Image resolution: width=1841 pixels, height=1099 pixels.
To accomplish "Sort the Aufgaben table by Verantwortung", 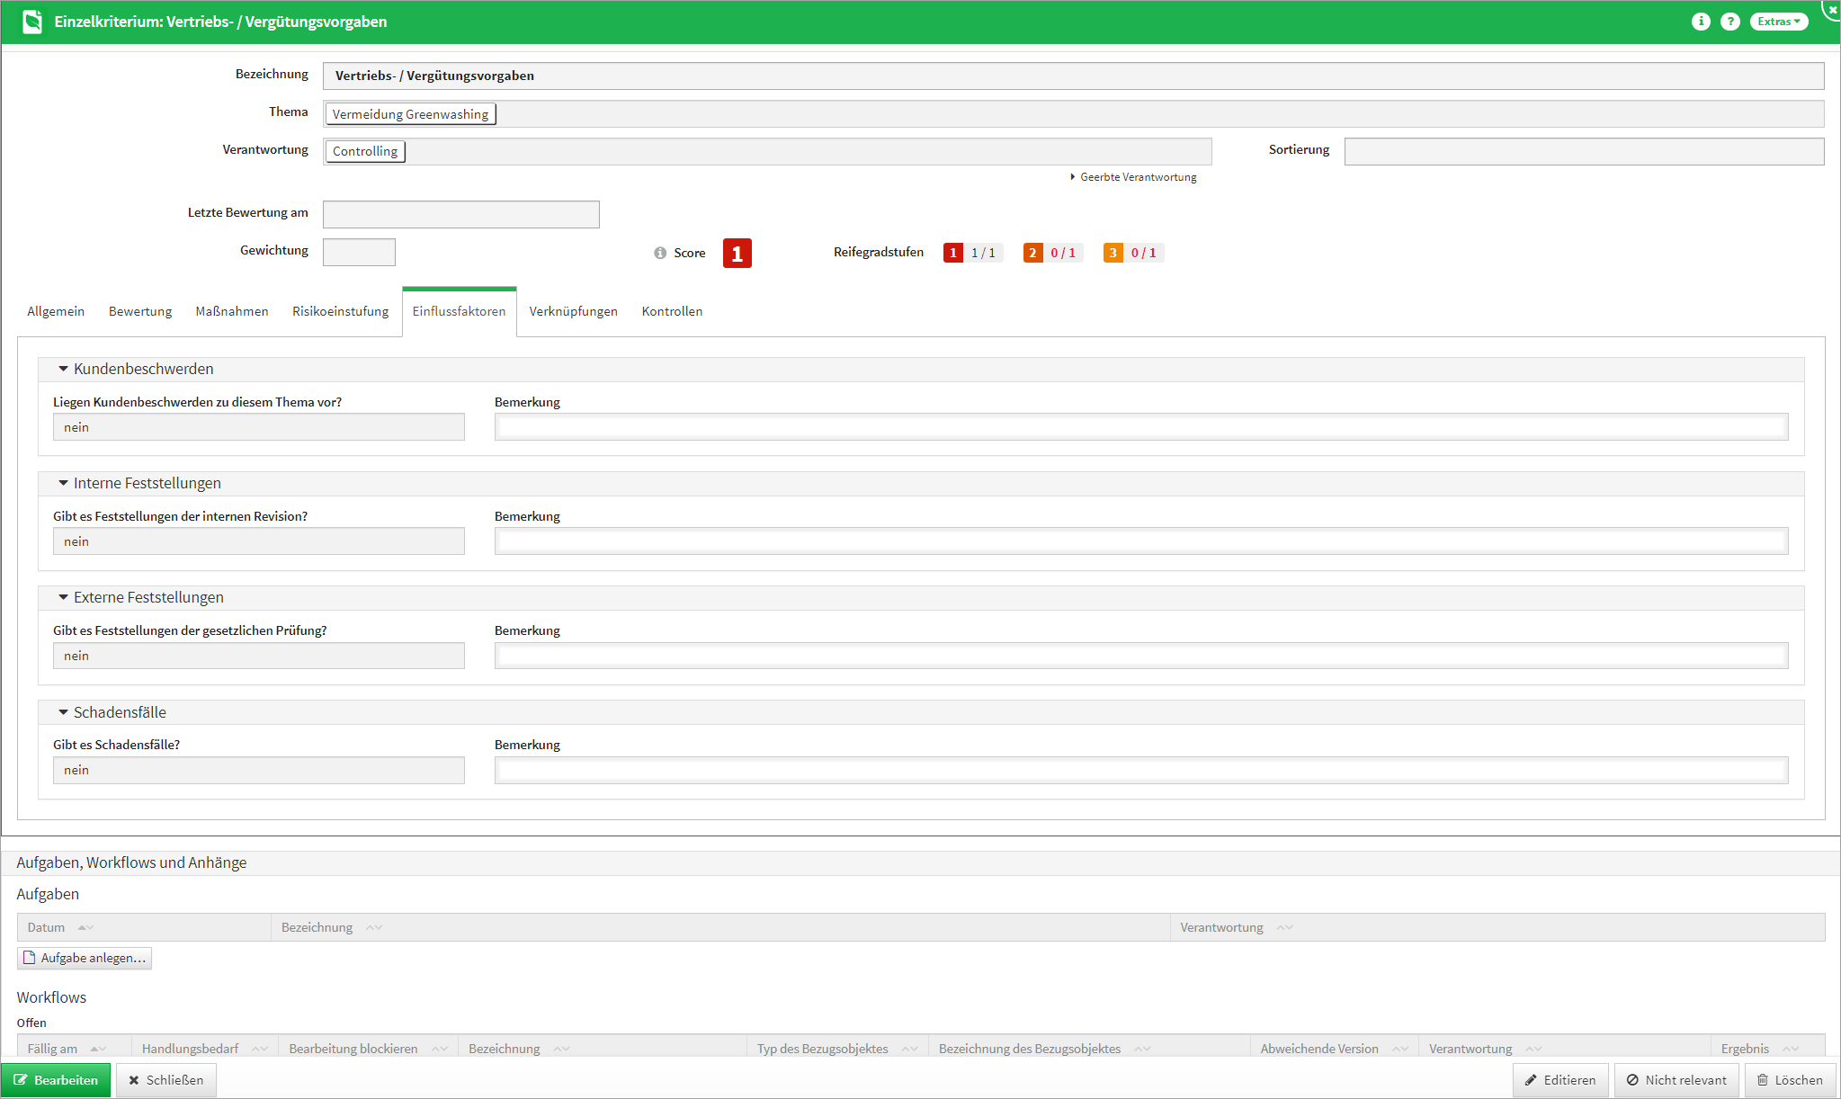I will click(1284, 928).
